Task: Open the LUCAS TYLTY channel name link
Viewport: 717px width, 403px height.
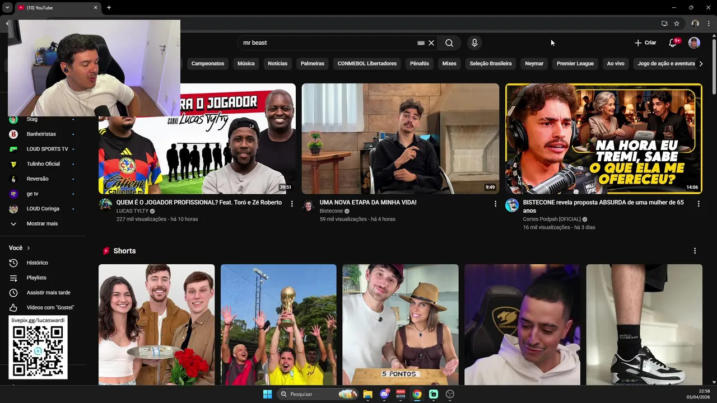Action: 132,211
